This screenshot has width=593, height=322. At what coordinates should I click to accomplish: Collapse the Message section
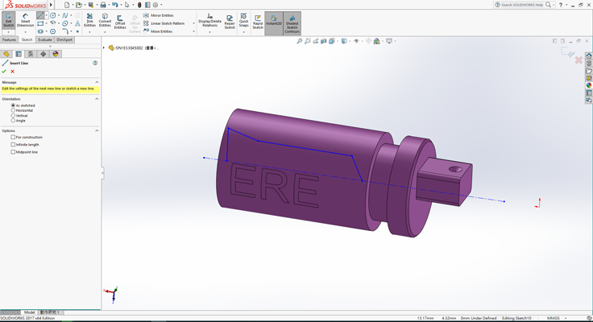pos(97,82)
